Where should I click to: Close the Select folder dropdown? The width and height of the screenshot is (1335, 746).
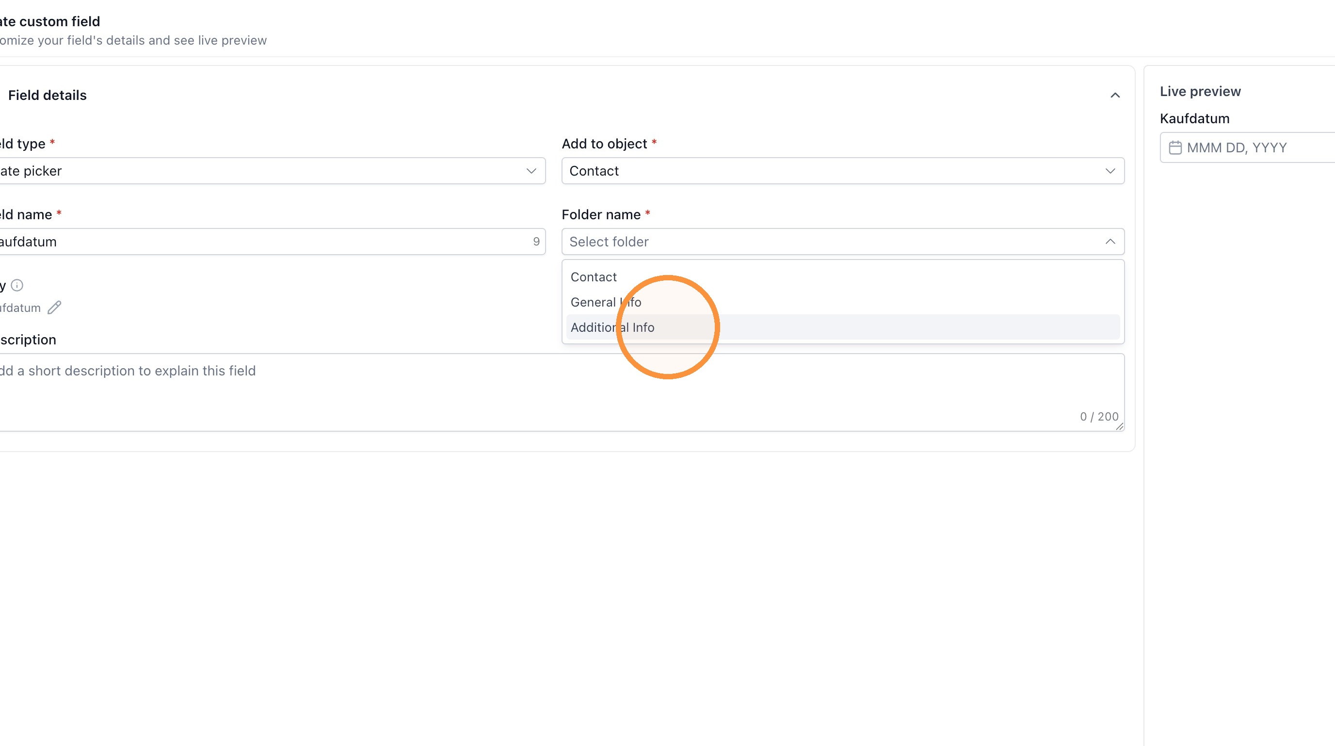(843, 242)
